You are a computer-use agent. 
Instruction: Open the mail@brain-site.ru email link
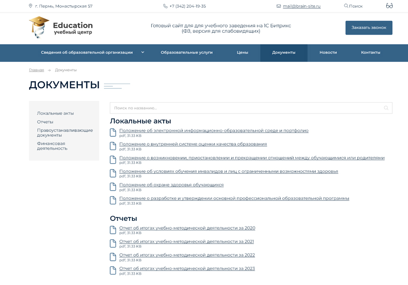click(x=301, y=6)
